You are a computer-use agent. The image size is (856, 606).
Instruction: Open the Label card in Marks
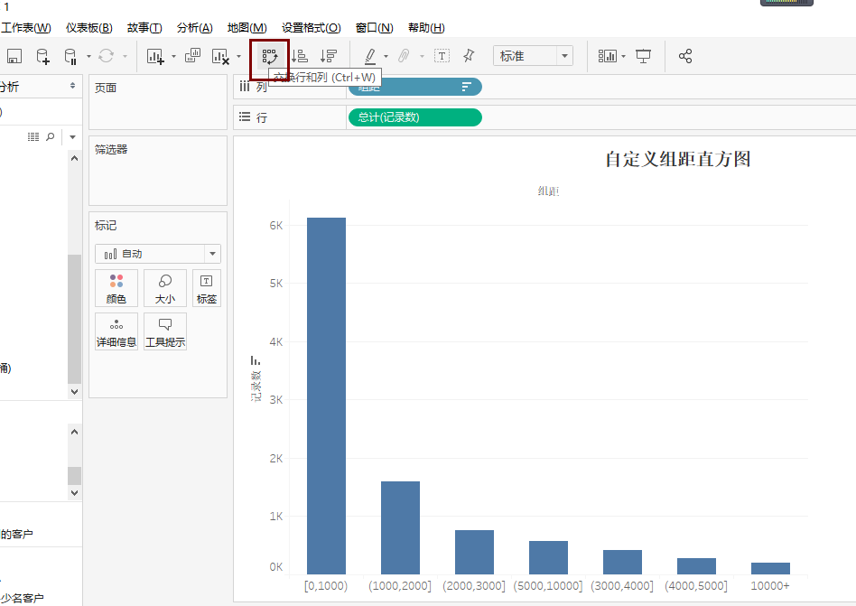(207, 288)
